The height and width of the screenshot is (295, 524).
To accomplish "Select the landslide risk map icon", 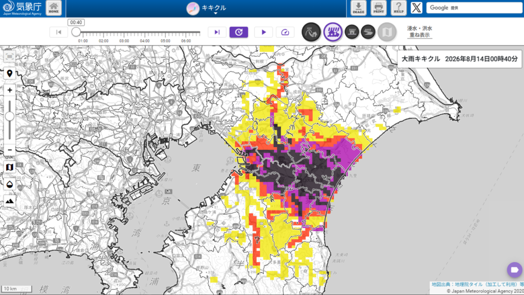I will click(x=311, y=32).
